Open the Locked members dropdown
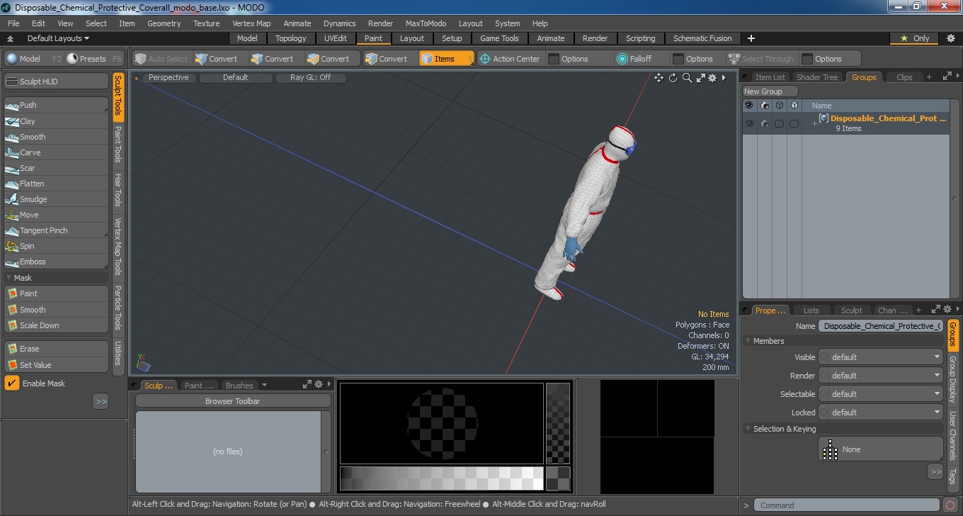Image resolution: width=963 pixels, height=516 pixels. pyautogui.click(x=880, y=413)
